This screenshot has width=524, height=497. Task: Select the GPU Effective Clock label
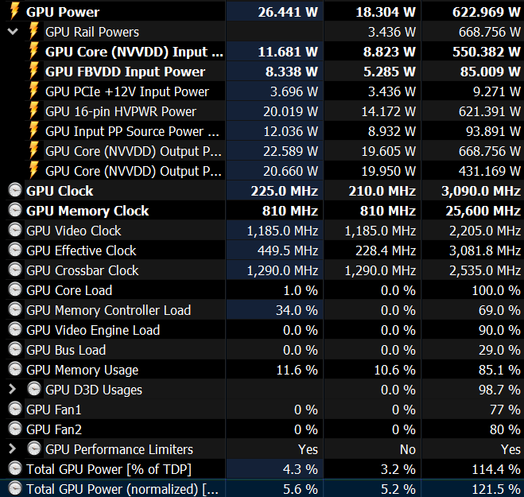[x=81, y=250]
